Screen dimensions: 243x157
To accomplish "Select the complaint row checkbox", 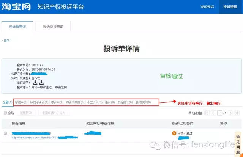I will 5,133.
